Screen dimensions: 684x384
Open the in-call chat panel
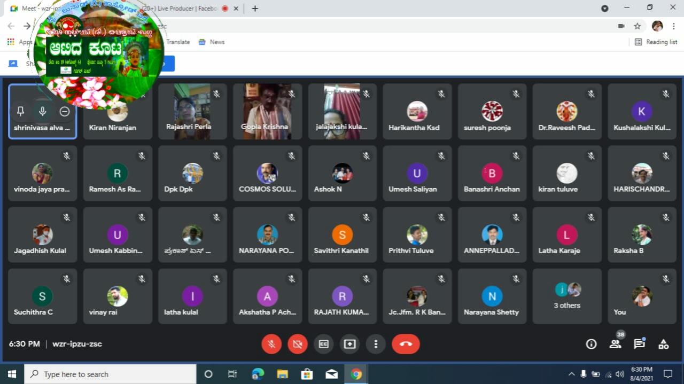639,344
